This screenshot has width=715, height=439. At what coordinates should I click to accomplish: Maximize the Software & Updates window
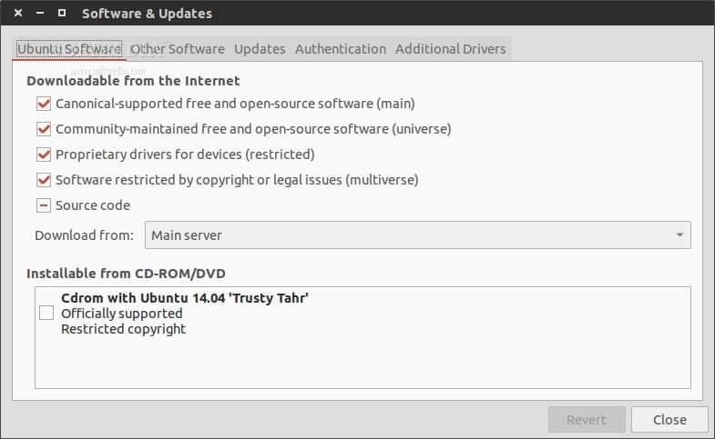[61, 14]
